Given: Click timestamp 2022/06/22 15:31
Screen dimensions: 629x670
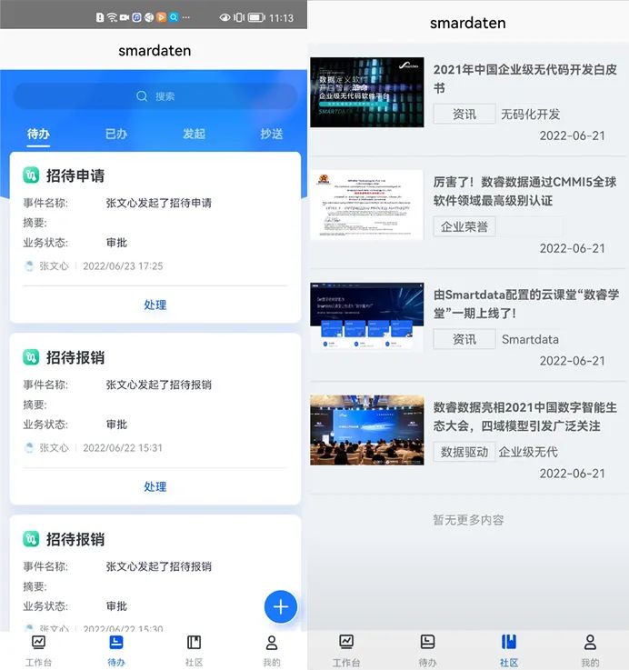Looking at the screenshot, I should coord(123,447).
